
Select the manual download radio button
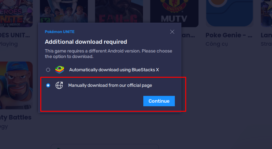[48, 86]
